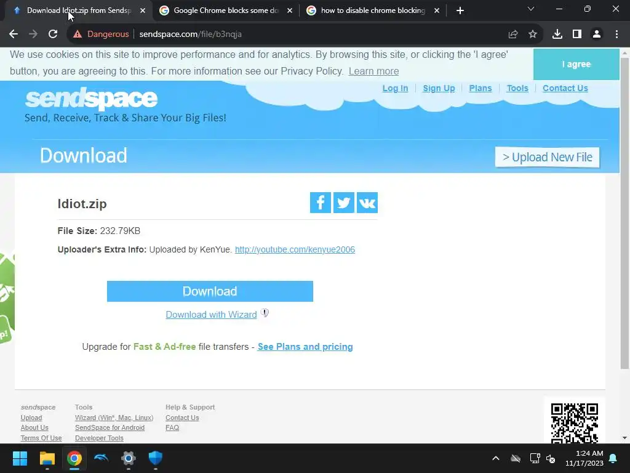
Task: Expand the tab search chevron
Action: click(x=531, y=9)
